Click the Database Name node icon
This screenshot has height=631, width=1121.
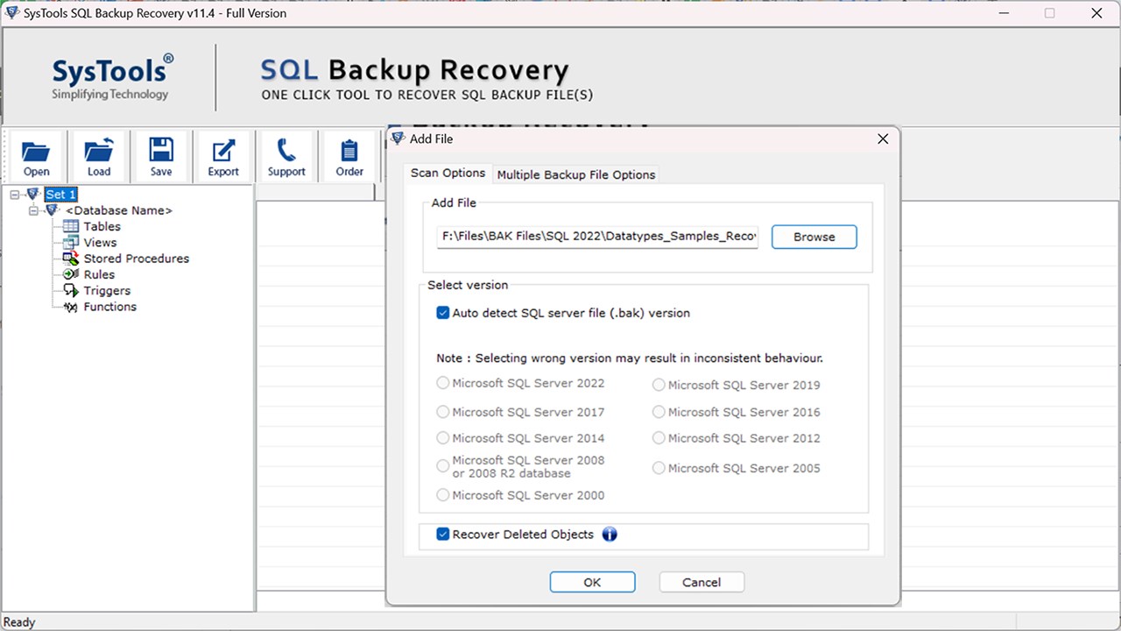(53, 210)
